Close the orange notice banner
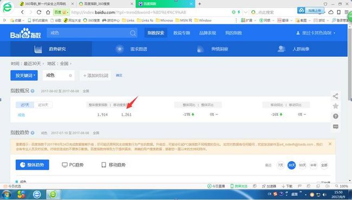The height and width of the screenshot is (200, 352). tap(330, 144)
